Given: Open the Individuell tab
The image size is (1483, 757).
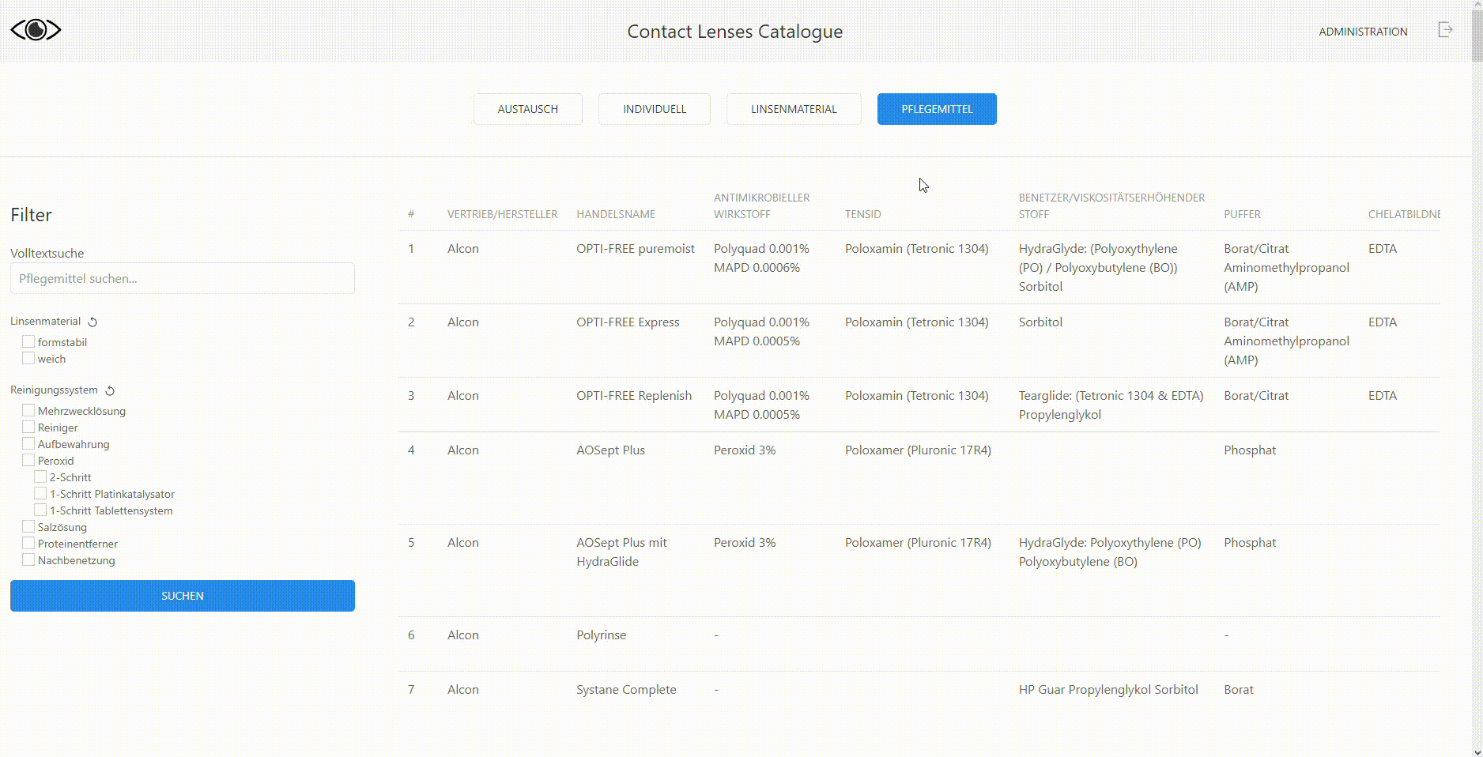Looking at the screenshot, I should [655, 109].
